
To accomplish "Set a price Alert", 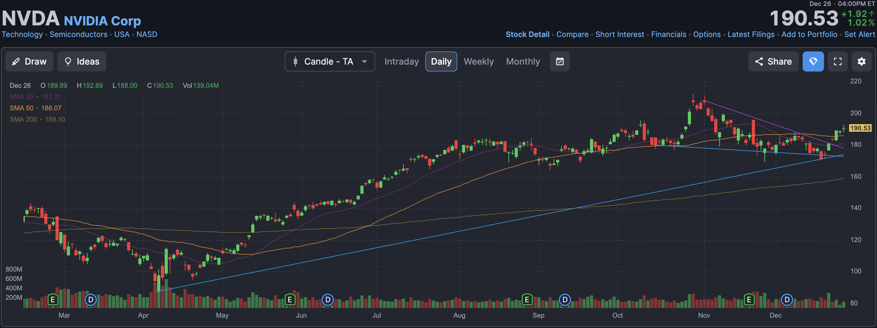I will click(x=859, y=34).
